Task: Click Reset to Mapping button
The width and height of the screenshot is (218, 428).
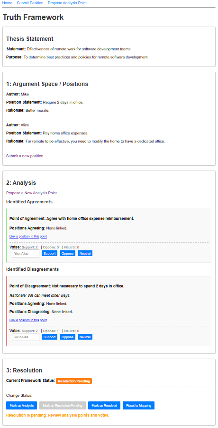Action: tap(138, 405)
